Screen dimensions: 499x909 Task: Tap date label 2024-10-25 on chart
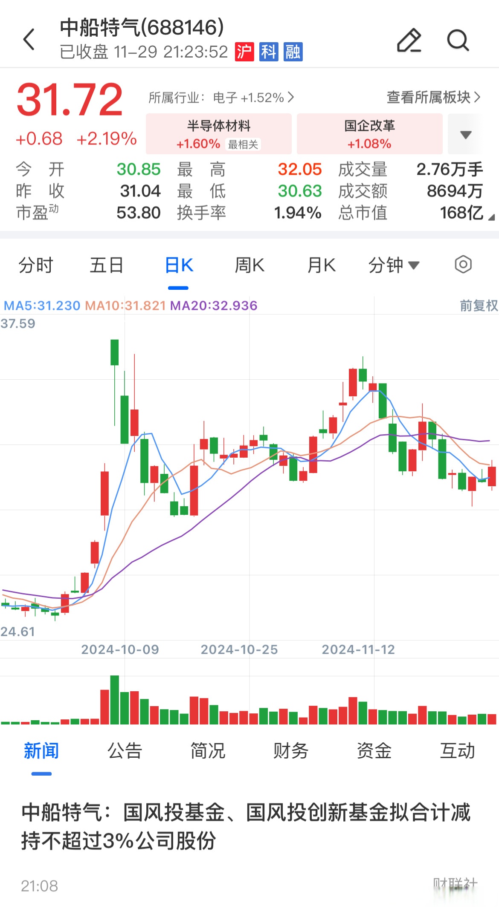239,649
